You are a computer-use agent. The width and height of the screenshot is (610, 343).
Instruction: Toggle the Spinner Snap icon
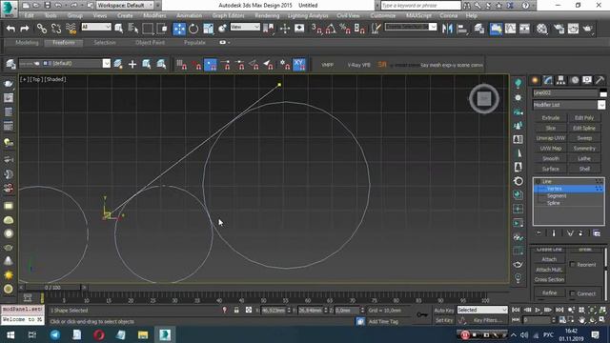pos(359,29)
